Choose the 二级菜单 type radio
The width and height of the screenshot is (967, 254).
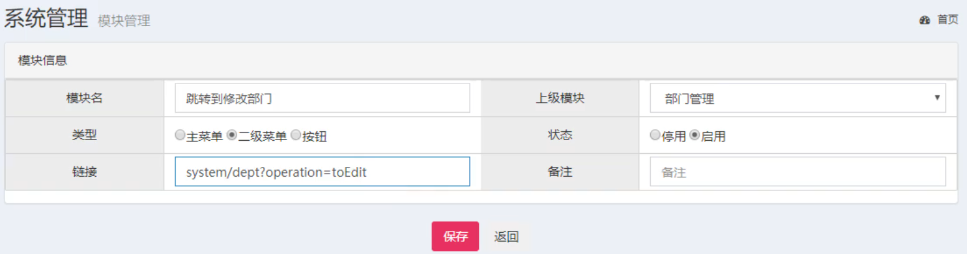pyautogui.click(x=230, y=135)
